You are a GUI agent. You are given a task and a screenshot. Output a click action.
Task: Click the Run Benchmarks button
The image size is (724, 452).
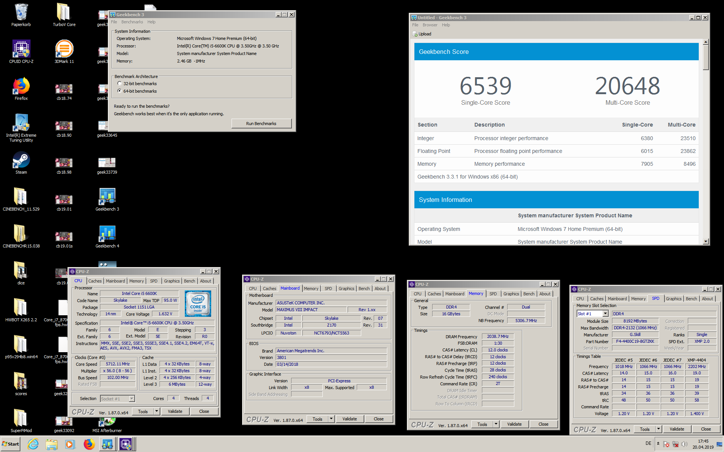pyautogui.click(x=261, y=124)
